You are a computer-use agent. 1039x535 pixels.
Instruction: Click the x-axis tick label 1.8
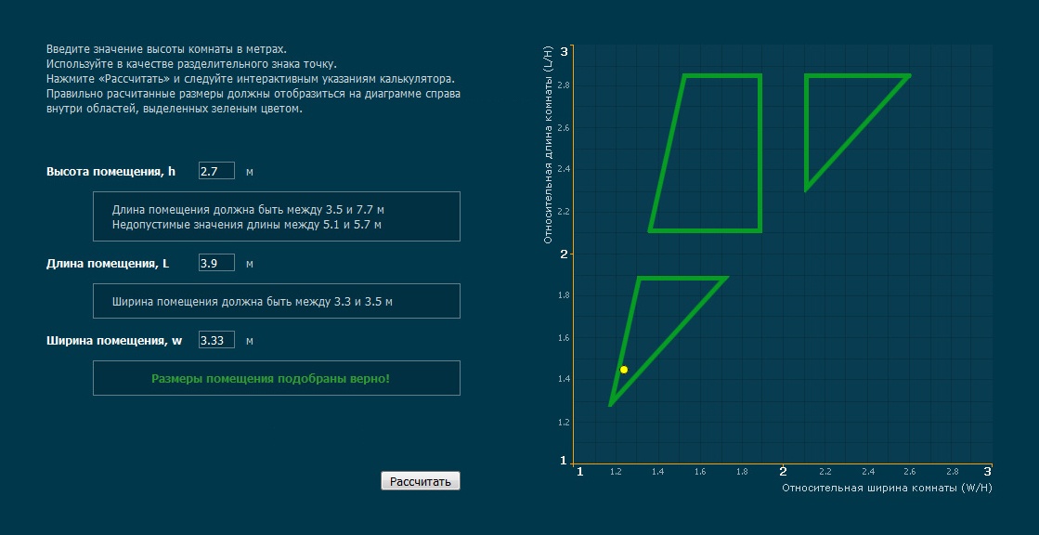(x=742, y=472)
